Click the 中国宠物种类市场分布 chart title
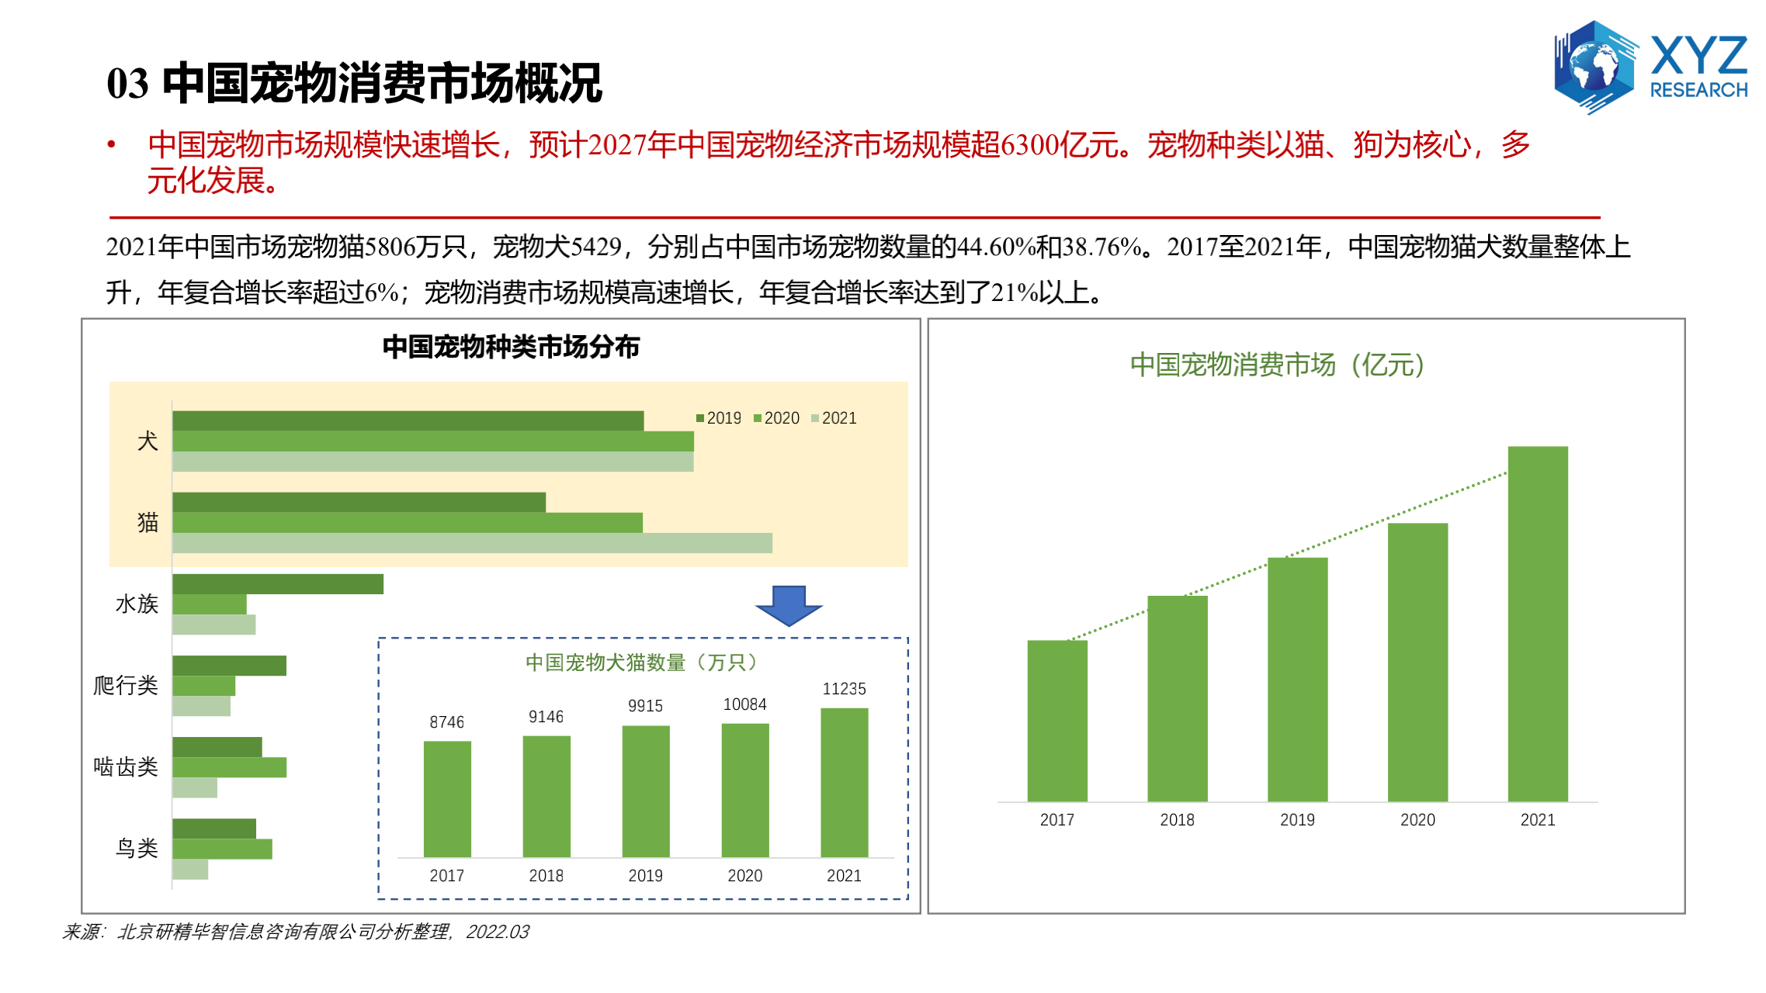This screenshot has height=993, width=1766. point(511,347)
